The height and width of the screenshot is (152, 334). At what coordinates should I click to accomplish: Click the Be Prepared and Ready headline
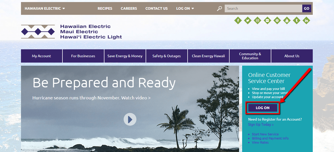tap(104, 83)
